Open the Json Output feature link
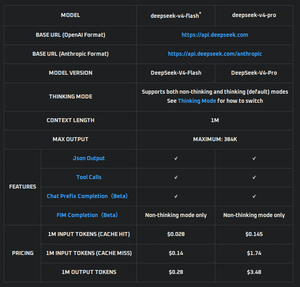 pyautogui.click(x=89, y=159)
